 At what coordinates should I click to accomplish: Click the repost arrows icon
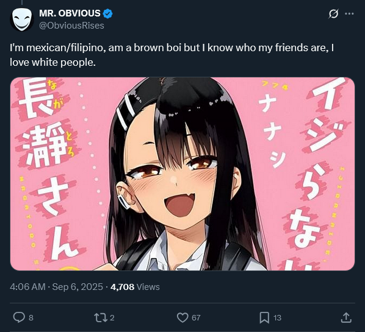101,317
